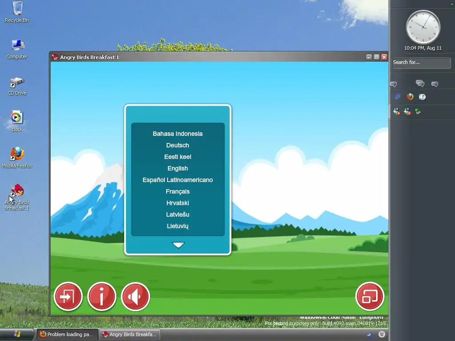Show more languages with the down arrow
The image size is (455, 341).
178,245
